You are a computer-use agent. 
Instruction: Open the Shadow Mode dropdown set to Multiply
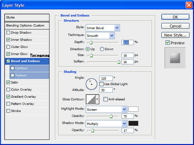(106, 124)
